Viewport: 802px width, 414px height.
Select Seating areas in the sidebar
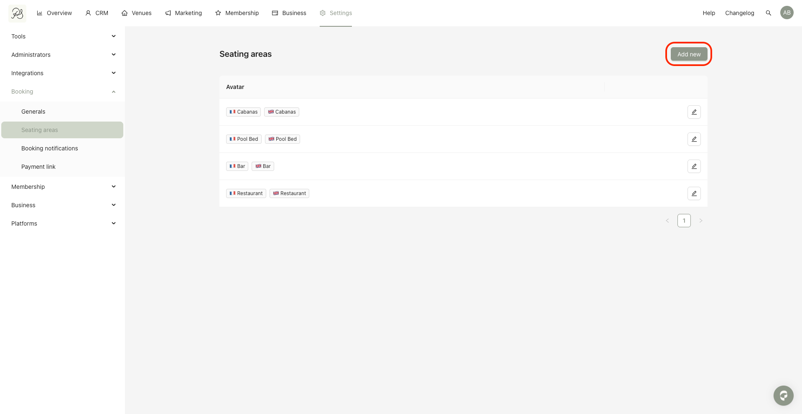(62, 130)
